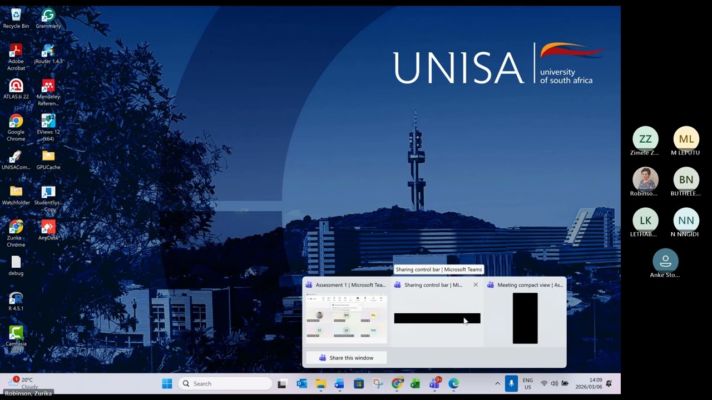This screenshot has height=400, width=712.
Task: Open Chrome from the taskbar
Action: tap(397, 383)
